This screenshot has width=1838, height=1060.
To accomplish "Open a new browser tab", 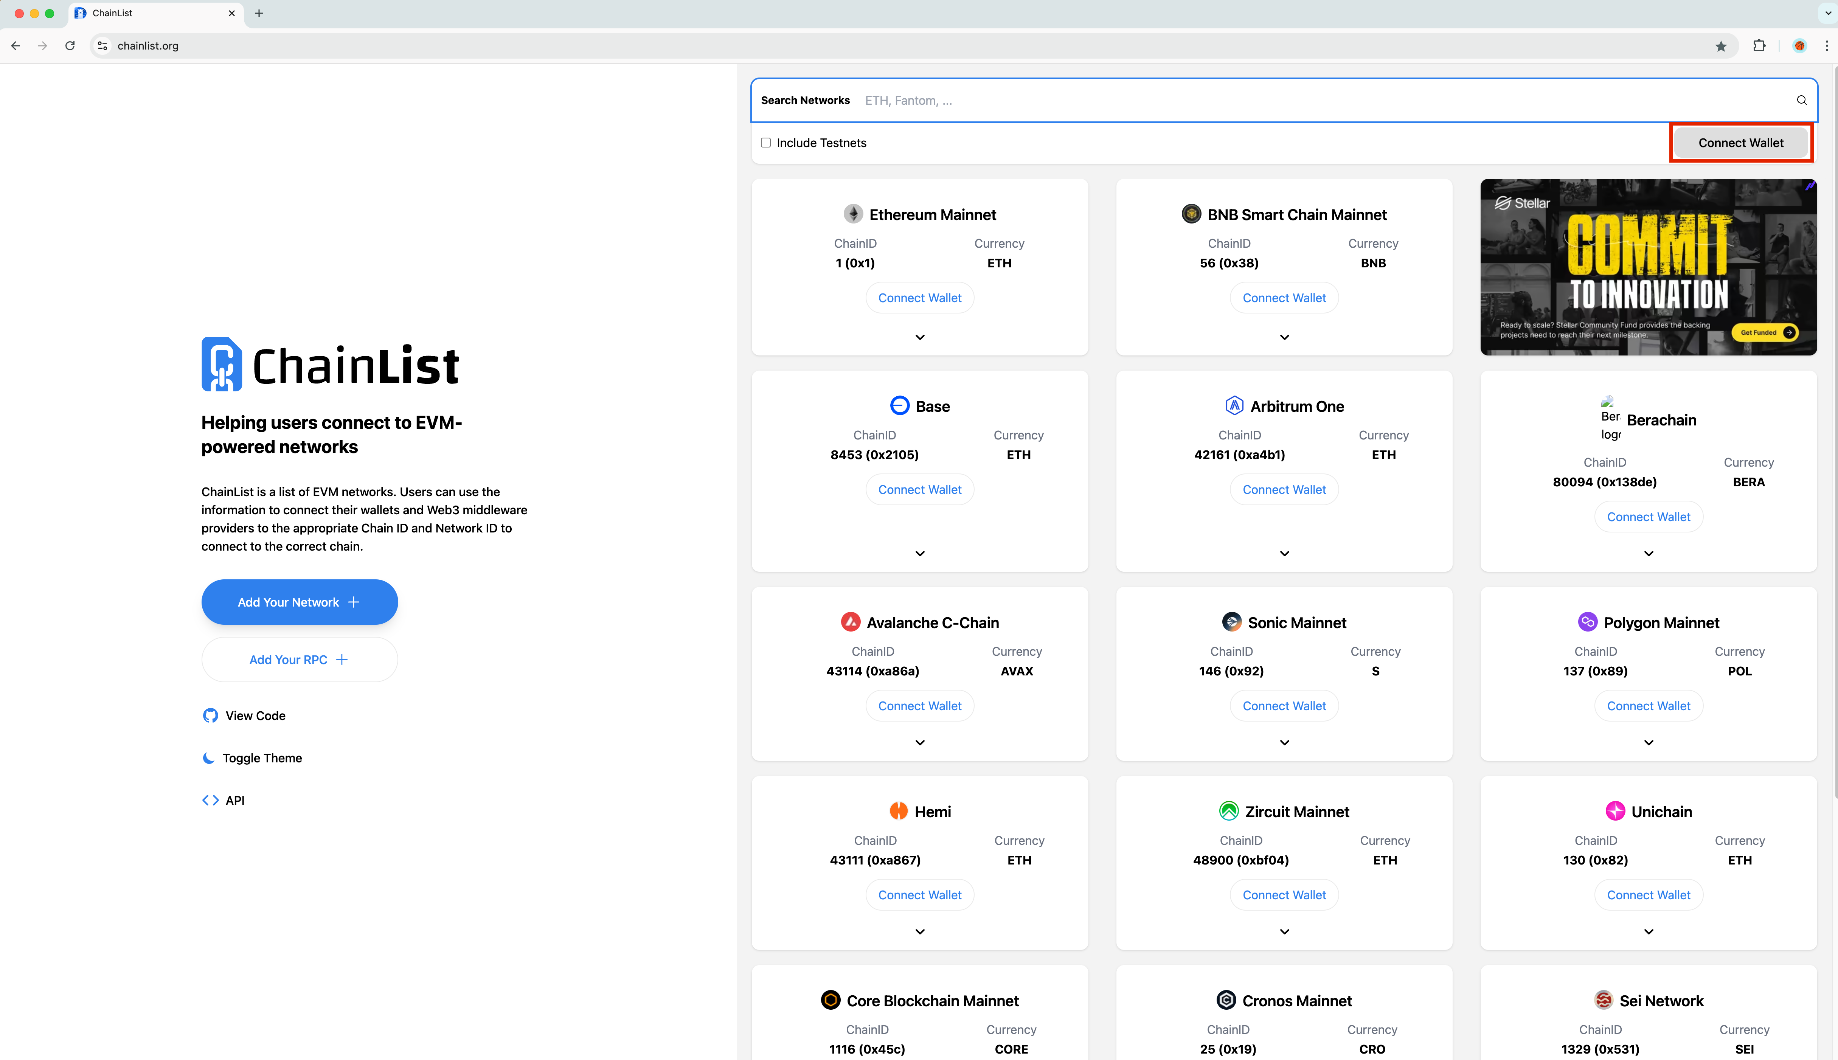I will [259, 13].
